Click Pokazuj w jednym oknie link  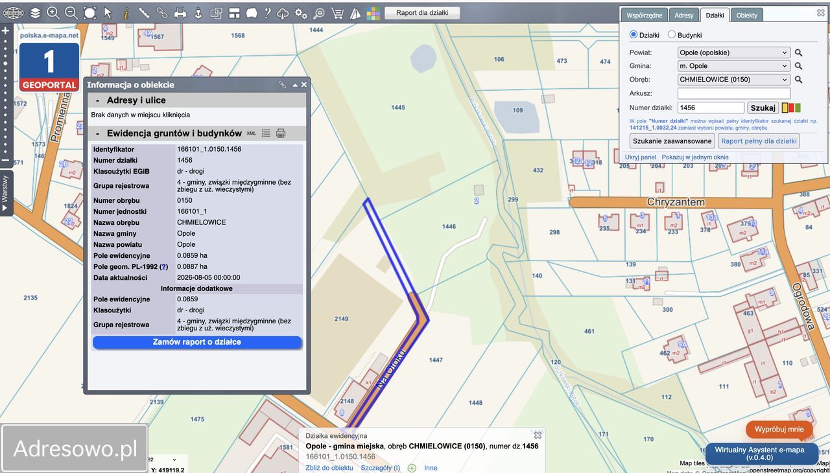tap(695, 157)
